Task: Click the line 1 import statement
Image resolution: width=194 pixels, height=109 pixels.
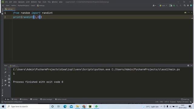Action: tap(33, 13)
